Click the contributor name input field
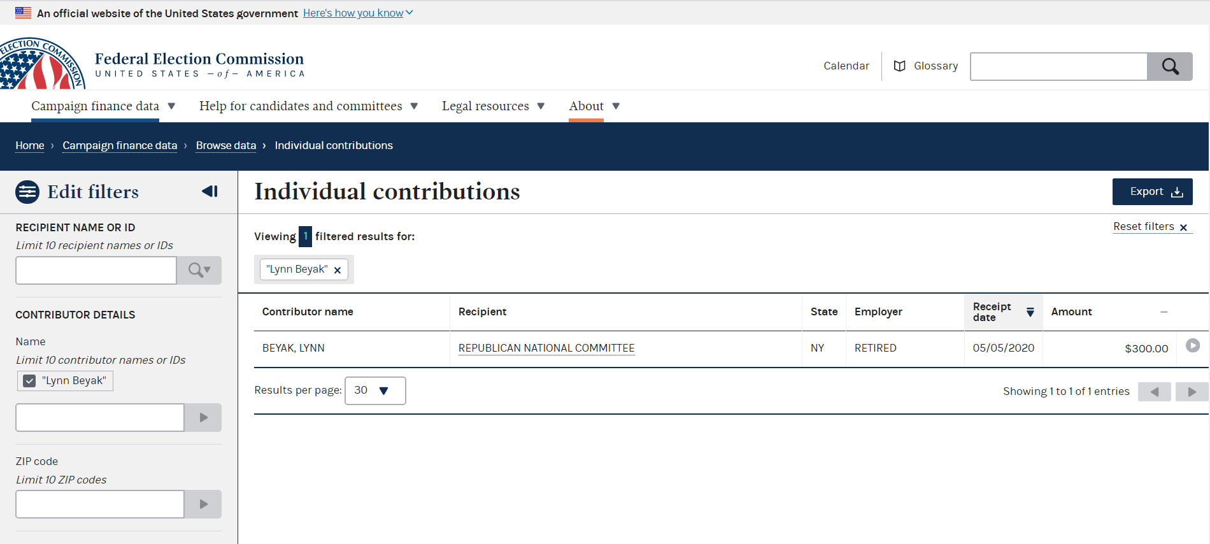The height and width of the screenshot is (544, 1210). 100,417
